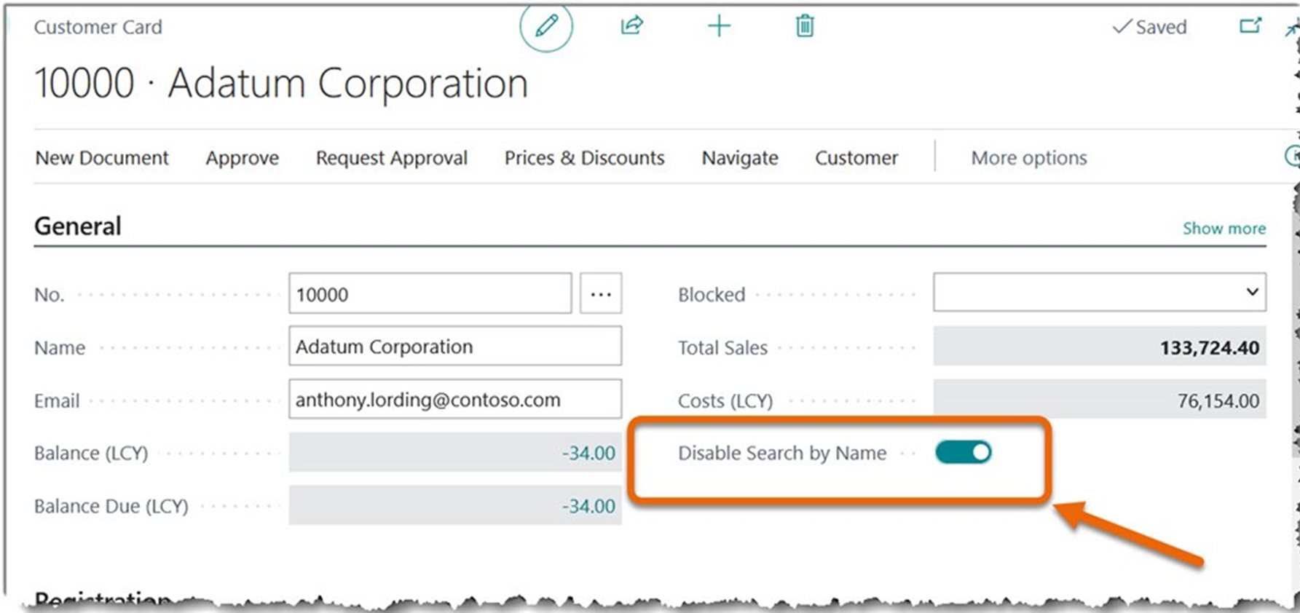Delete customer with trash icon
Screen dimensions: 1300x613
tap(805, 26)
